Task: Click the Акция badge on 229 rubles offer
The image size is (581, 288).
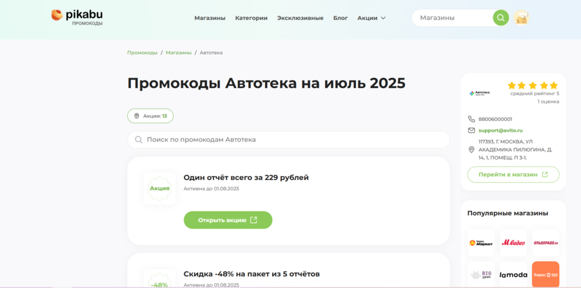Action: pyautogui.click(x=160, y=188)
